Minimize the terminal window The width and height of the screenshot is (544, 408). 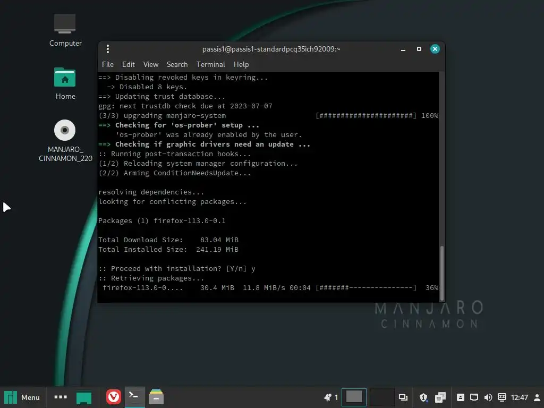tap(403, 49)
